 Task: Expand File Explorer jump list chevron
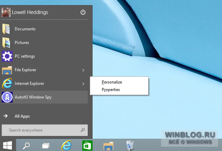[x=83, y=70]
